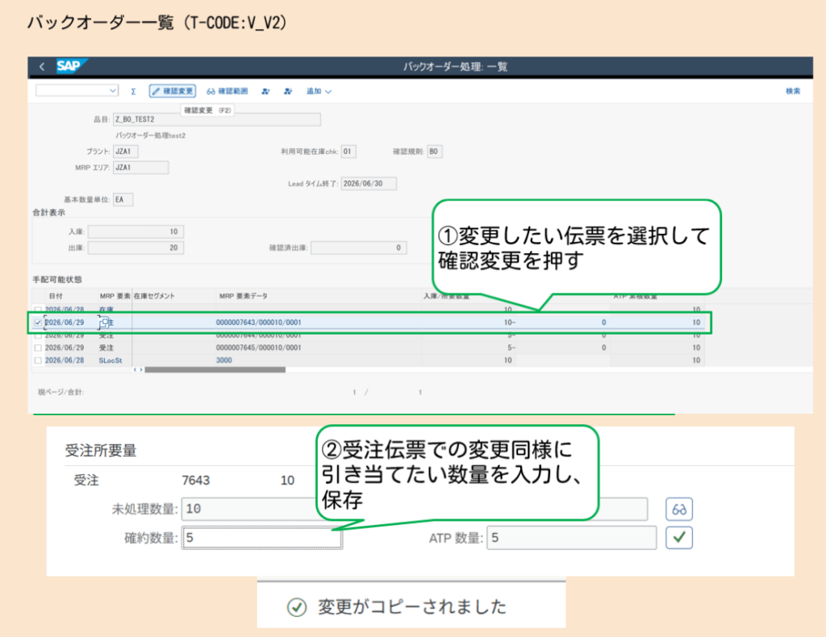Click the ATP 数量 field showing 5
This screenshot has width=826, height=637.
click(572, 538)
